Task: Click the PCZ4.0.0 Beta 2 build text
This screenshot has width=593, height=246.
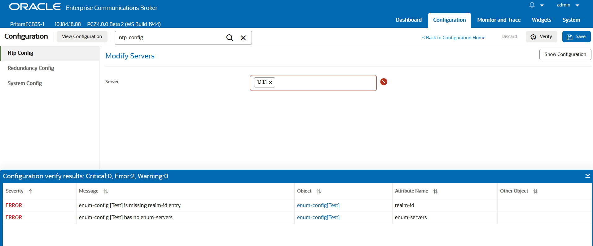Action: point(124,24)
